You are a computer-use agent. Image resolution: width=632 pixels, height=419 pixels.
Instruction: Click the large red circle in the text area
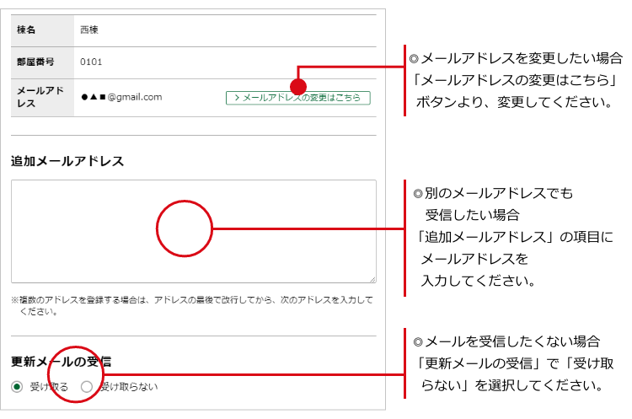coord(184,228)
